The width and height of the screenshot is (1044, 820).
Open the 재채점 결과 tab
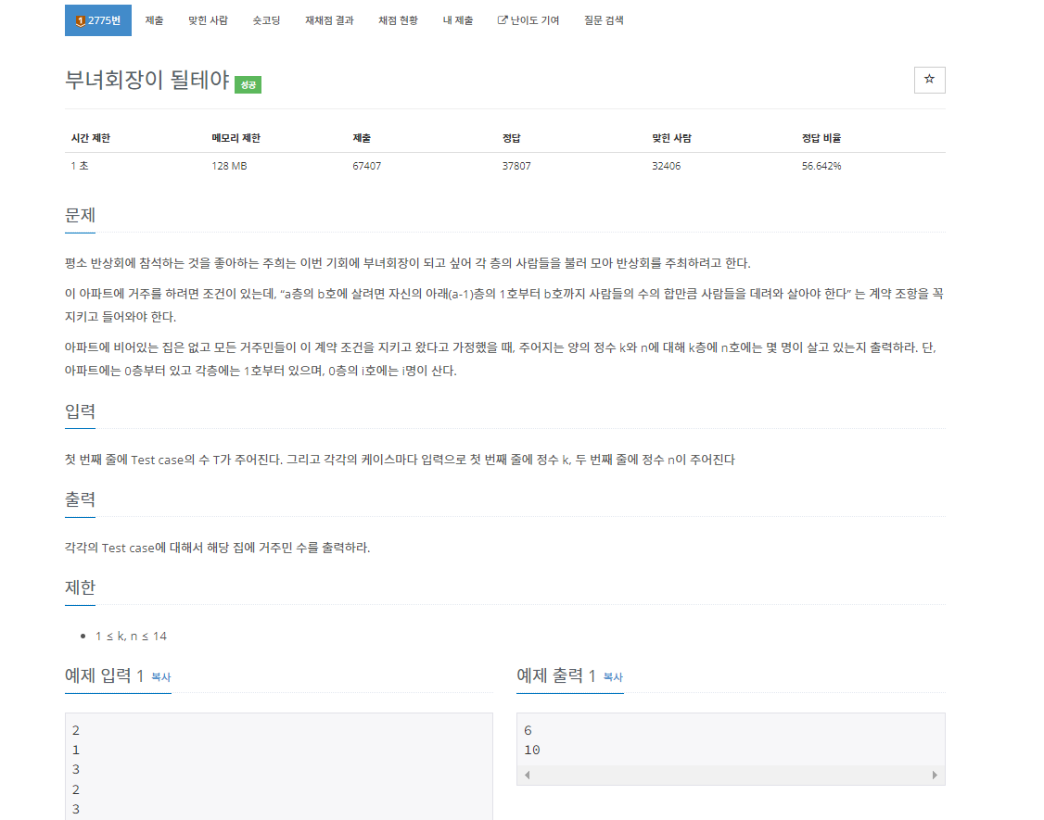(329, 20)
